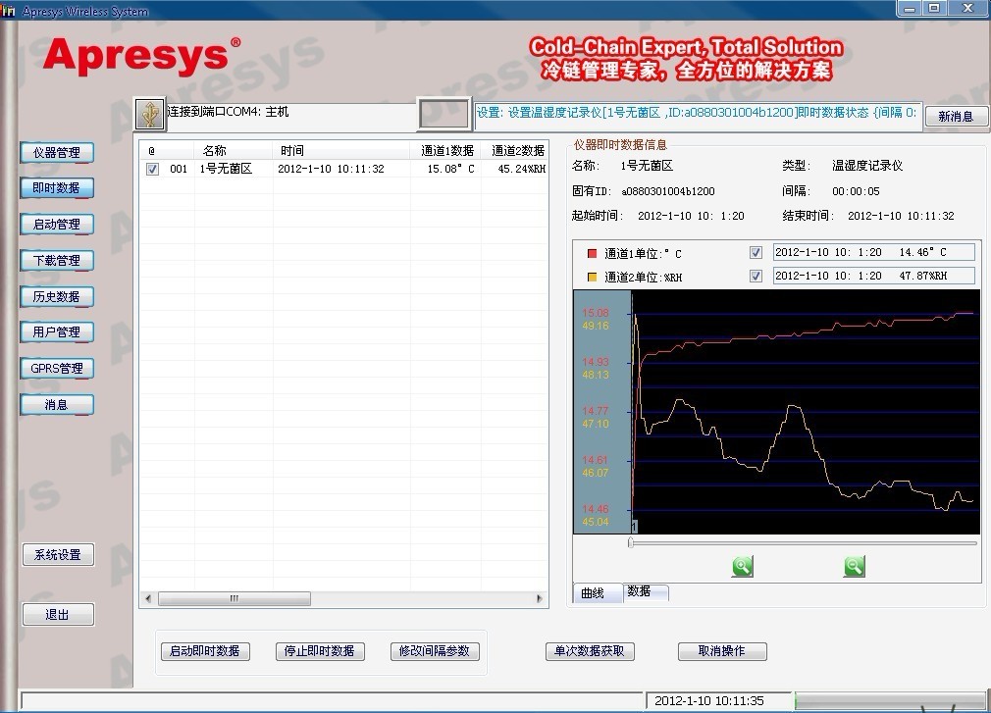This screenshot has height=713, width=991.
Task: Open 系统设置 in the sidebar
Action: (x=58, y=554)
